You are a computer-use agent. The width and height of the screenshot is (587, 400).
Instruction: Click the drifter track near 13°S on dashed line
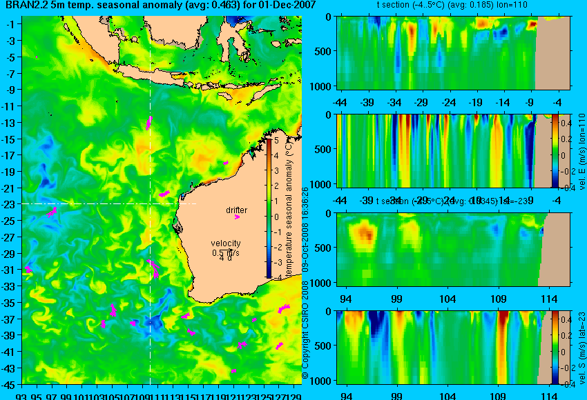[x=149, y=123]
